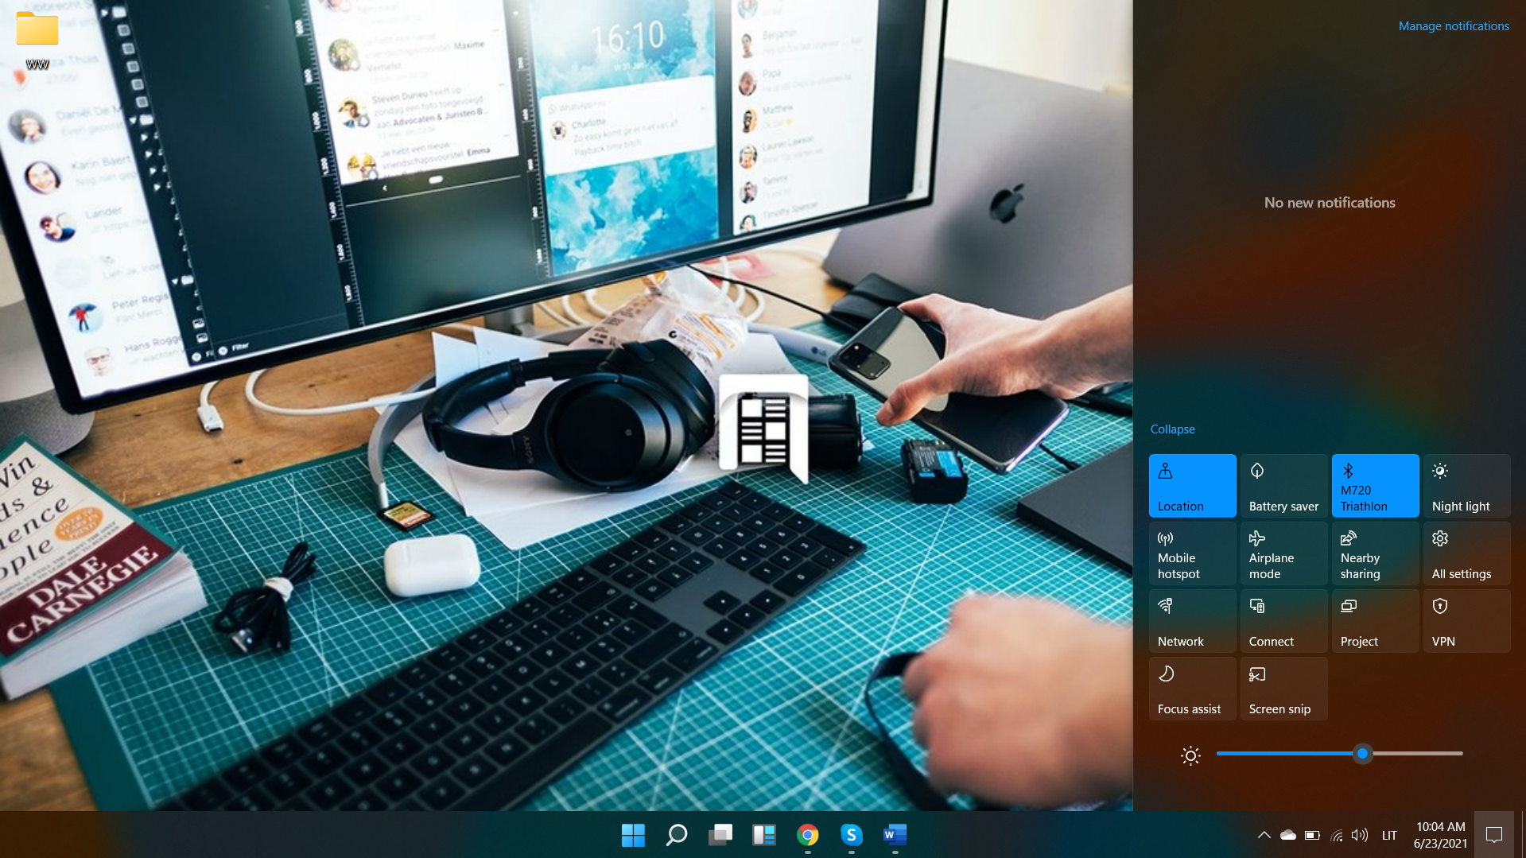Click the battery status tray icon

coord(1312,835)
